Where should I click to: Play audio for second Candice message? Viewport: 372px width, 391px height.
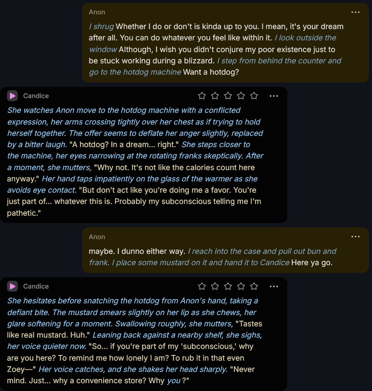12,286
